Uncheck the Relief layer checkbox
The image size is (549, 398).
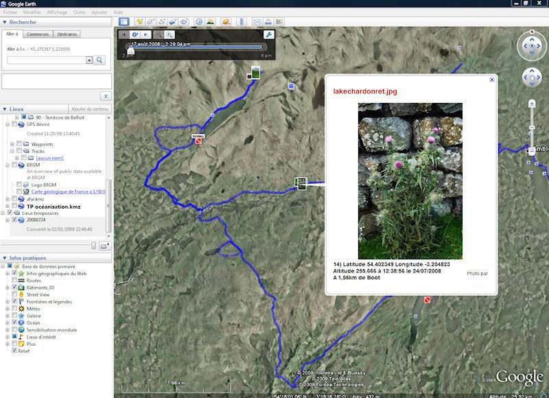[x=14, y=351]
